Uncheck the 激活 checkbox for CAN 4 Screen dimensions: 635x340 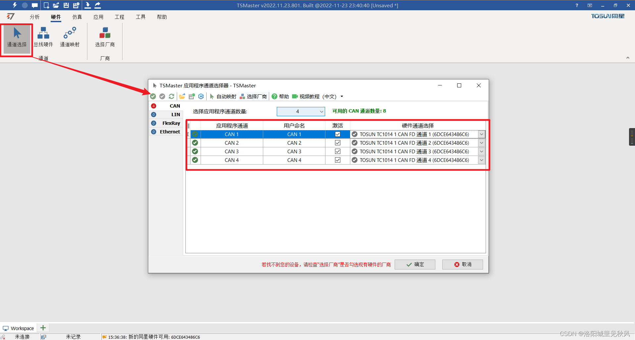(x=338, y=160)
